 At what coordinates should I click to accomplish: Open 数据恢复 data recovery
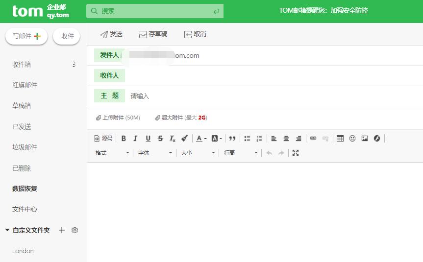[x=25, y=189]
